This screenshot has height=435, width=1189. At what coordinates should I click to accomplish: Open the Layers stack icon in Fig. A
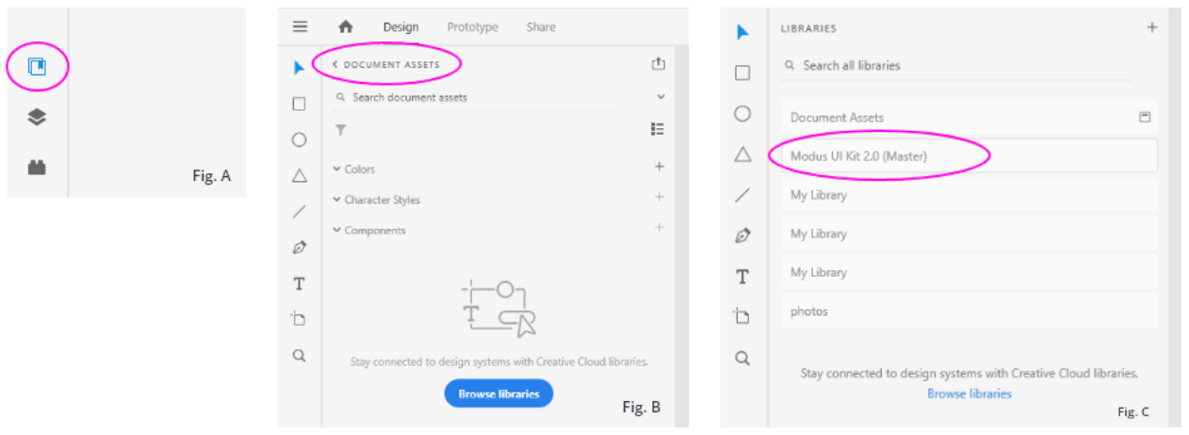pos(37,118)
